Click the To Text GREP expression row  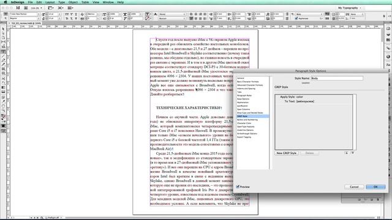click(314, 101)
